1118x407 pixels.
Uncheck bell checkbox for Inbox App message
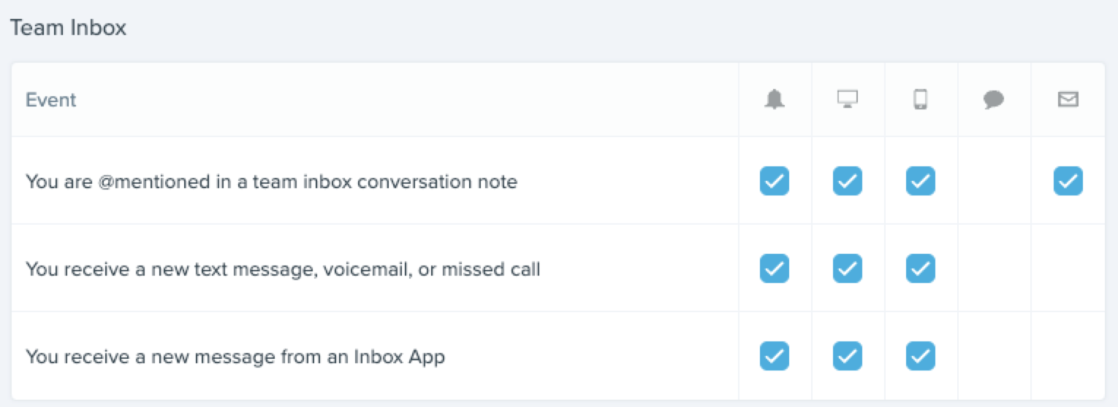(775, 356)
